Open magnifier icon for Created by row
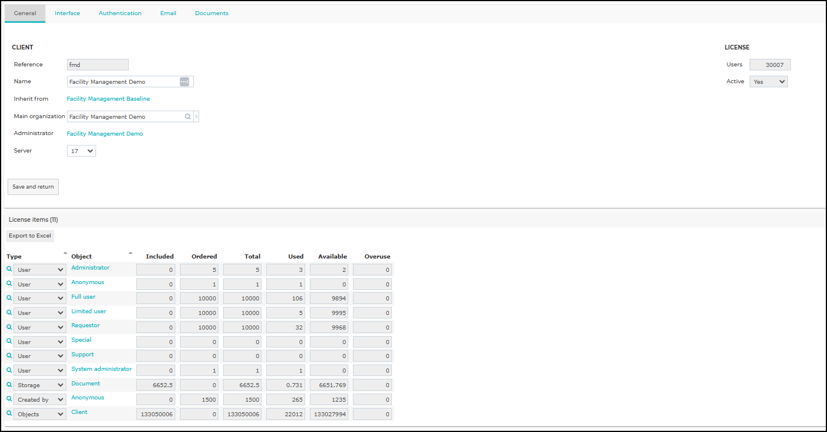827x432 pixels. [x=9, y=399]
